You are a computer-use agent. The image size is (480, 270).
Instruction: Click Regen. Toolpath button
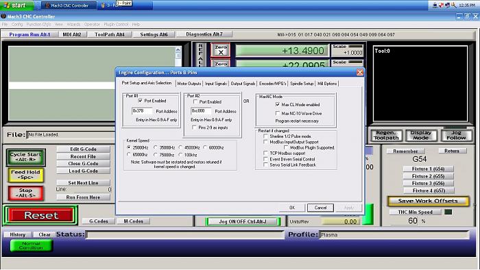[x=386, y=135]
